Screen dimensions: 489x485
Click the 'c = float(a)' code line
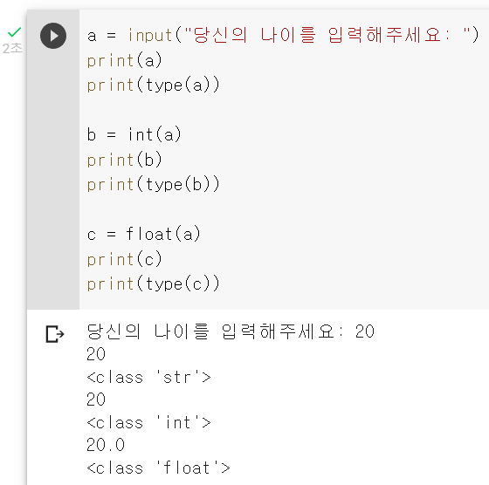(x=143, y=234)
